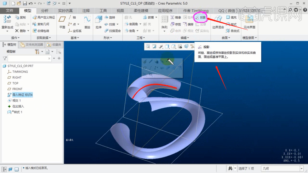This screenshot has width=308, height=173.
Task: Select the Extrude (拉伸) tool
Action: pyautogui.click(x=98, y=22)
